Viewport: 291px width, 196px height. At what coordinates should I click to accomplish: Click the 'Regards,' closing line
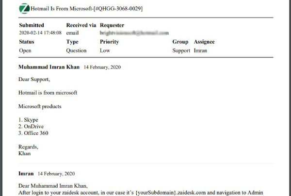coord(28,147)
